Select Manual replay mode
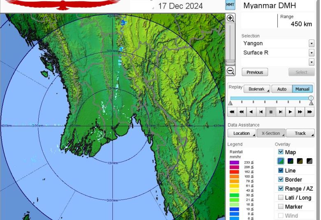 [302, 89]
